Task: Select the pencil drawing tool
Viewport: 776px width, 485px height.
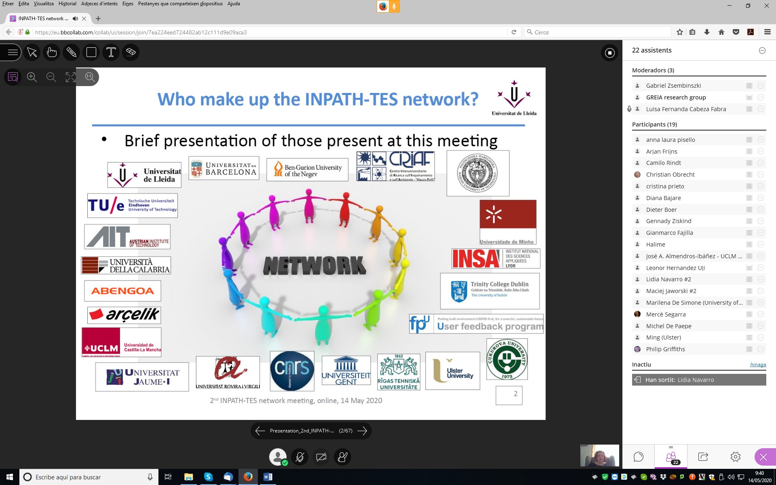Action: (72, 52)
